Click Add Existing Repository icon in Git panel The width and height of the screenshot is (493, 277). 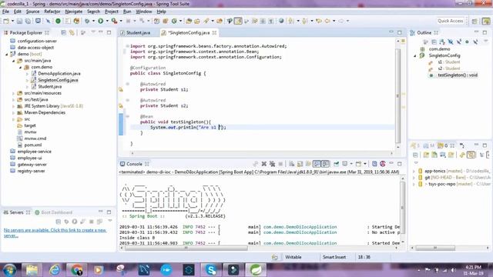pyautogui.click(x=426, y=155)
